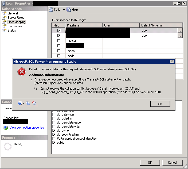Click the User Mapping page label
The image size is (188, 169).
[17, 22]
